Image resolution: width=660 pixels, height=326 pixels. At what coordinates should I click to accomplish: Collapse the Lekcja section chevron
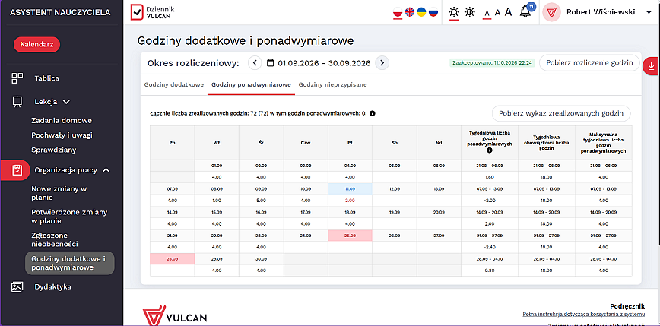point(66,101)
